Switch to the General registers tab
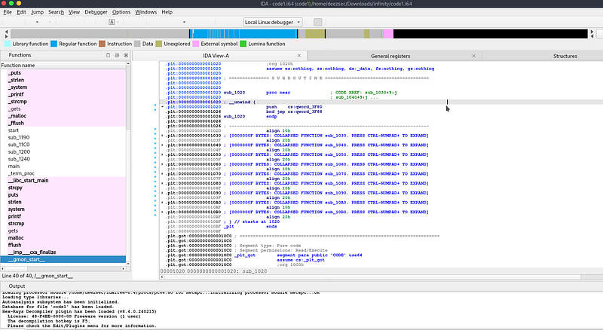The width and height of the screenshot is (603, 330). click(x=390, y=56)
